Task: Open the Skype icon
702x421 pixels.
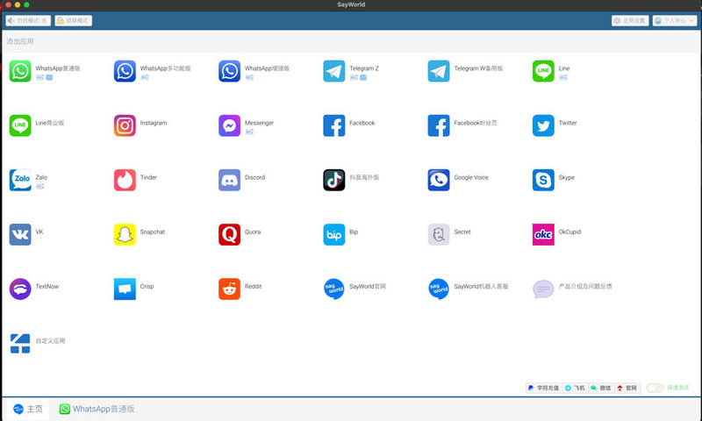Action: (543, 180)
